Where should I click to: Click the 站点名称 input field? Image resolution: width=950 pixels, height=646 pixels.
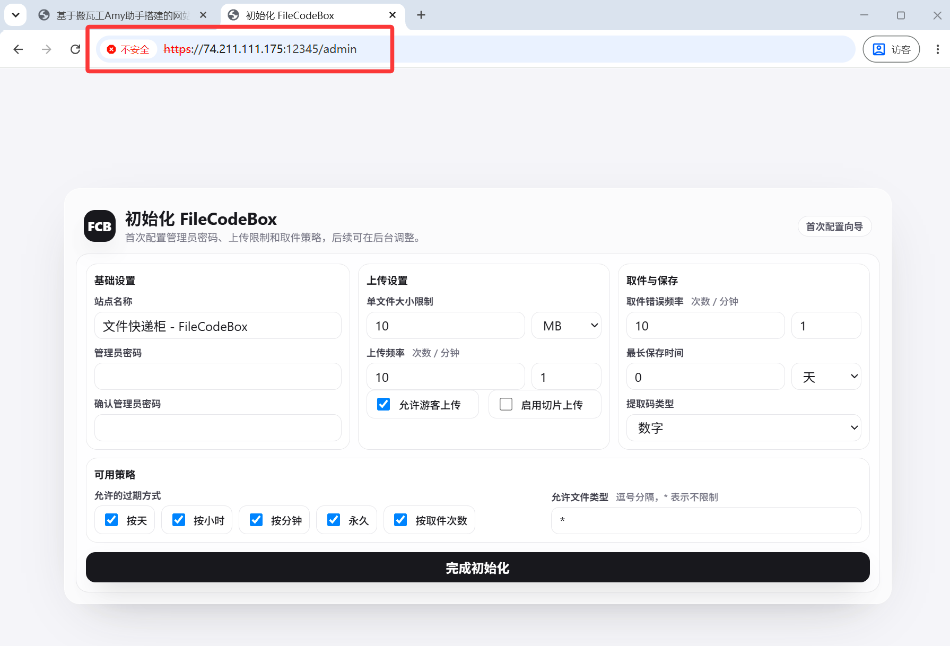tap(218, 326)
